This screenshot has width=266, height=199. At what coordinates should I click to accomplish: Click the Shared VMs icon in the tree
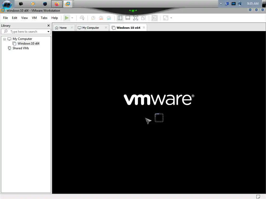(x=10, y=48)
